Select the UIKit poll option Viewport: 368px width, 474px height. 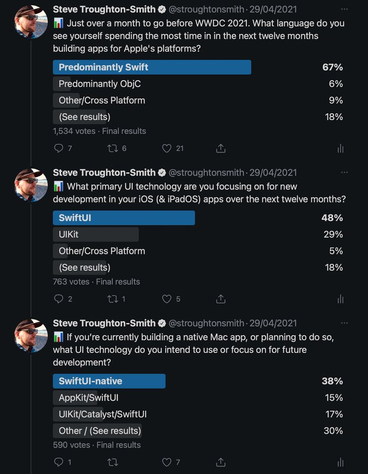tap(95, 234)
